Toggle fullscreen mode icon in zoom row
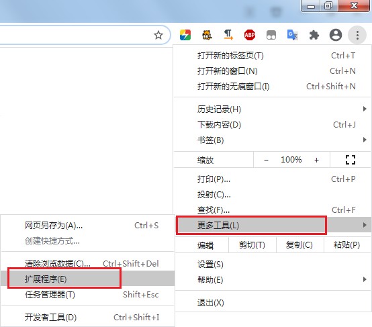This screenshot has width=372, height=327. (350, 160)
